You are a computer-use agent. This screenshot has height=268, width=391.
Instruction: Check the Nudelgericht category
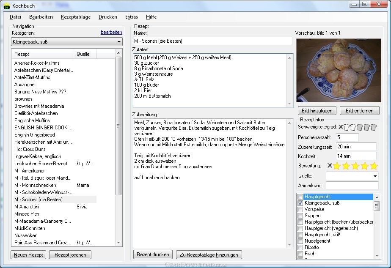pos(300,241)
